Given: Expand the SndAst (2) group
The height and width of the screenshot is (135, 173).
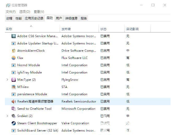Looking at the screenshot, I should coord(7,116).
